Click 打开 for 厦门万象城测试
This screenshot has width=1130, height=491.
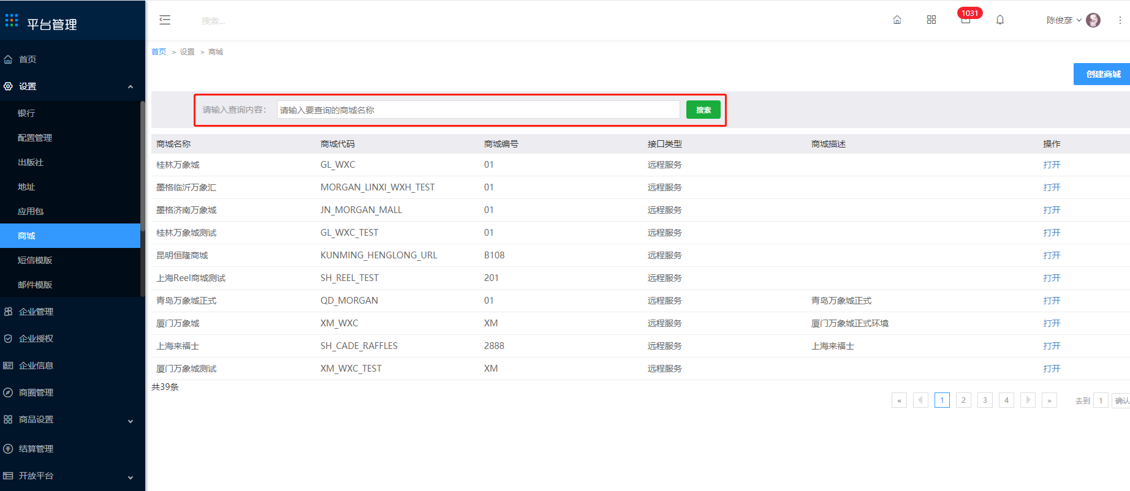[x=1052, y=369]
